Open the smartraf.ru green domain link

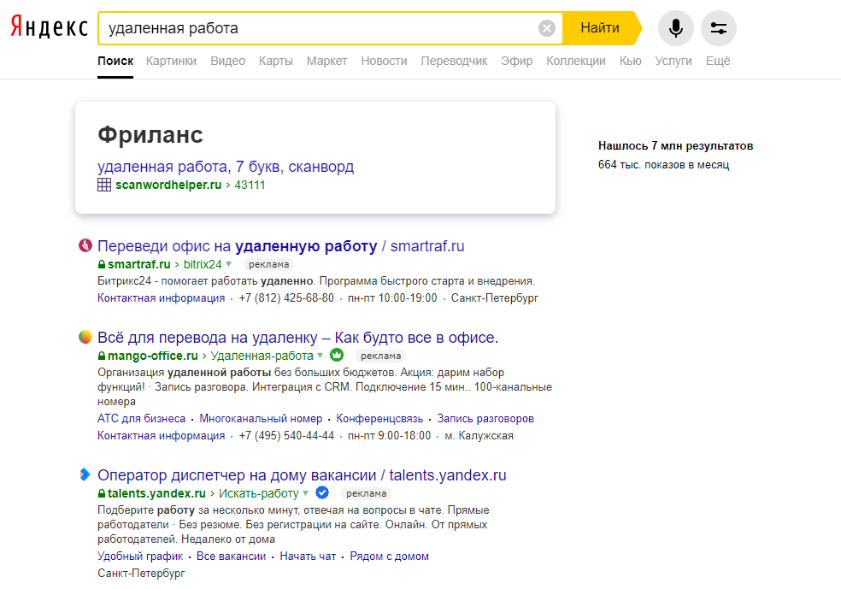click(139, 264)
